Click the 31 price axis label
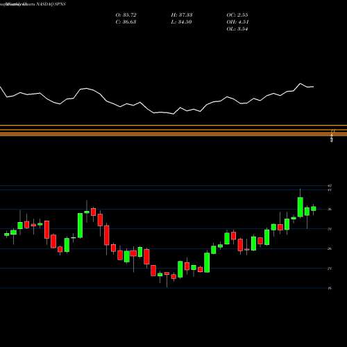 tap(330, 229)
